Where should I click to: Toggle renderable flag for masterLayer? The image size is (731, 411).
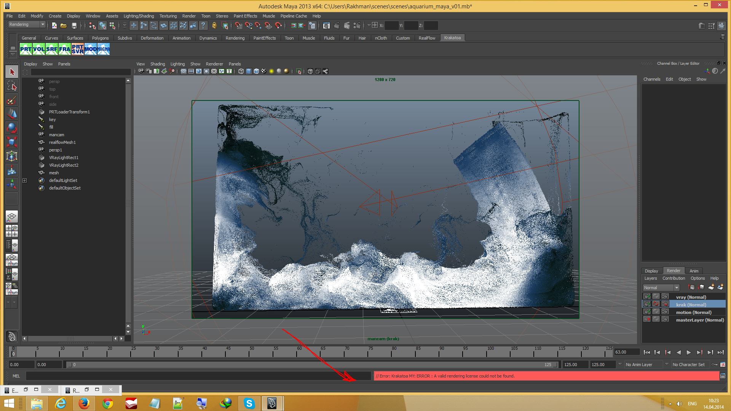click(647, 320)
